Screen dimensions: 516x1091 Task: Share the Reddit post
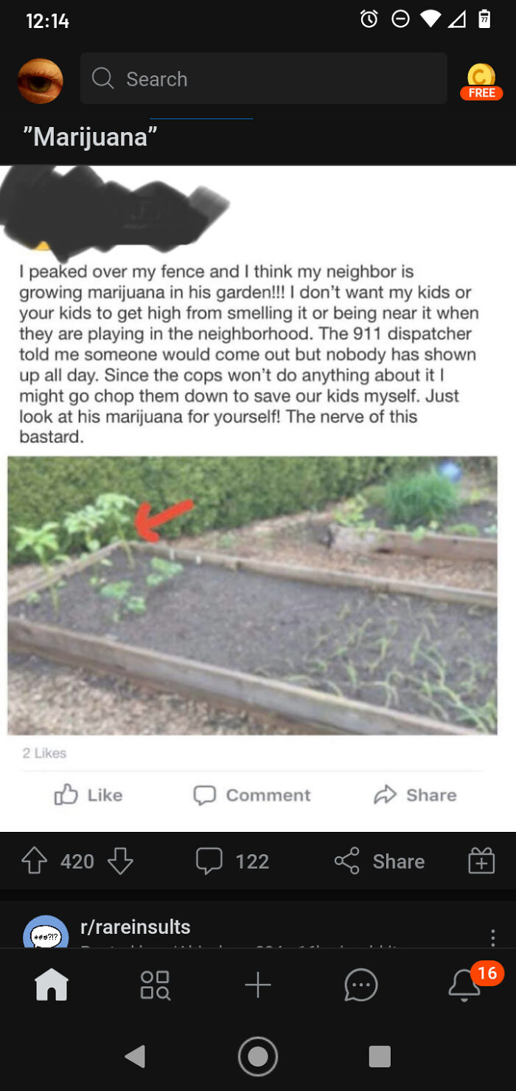(380, 861)
